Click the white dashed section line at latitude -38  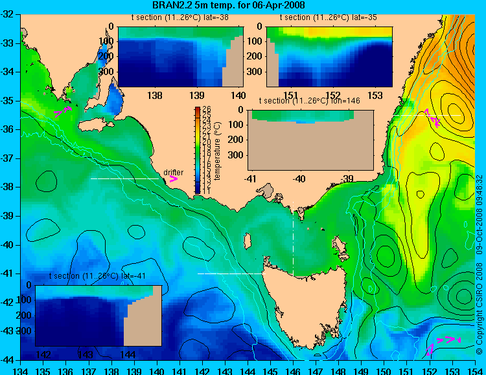(124, 178)
